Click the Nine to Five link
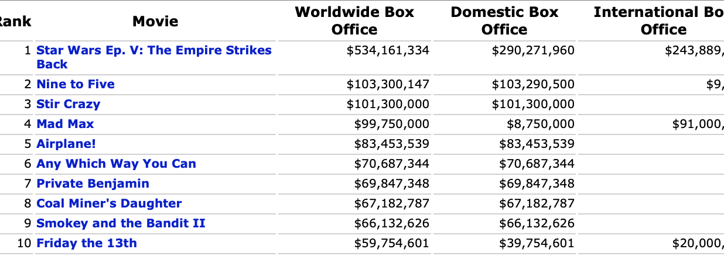This screenshot has width=724, height=256. click(76, 84)
